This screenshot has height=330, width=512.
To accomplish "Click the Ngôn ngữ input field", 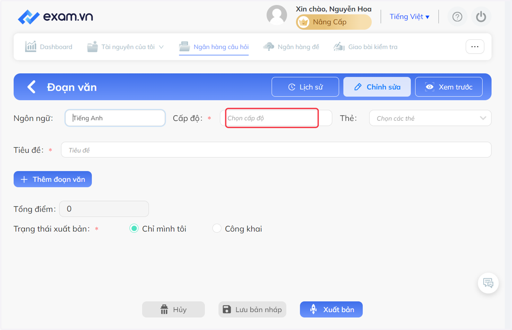I will 115,118.
